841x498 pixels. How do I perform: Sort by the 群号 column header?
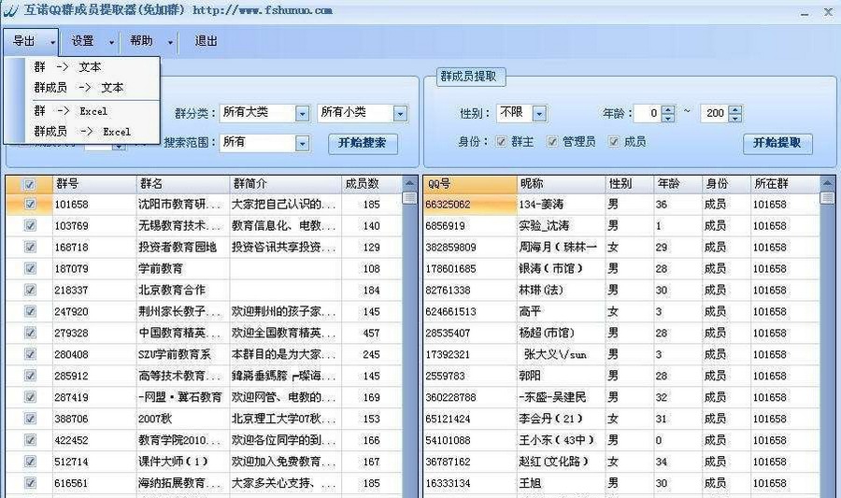94,184
